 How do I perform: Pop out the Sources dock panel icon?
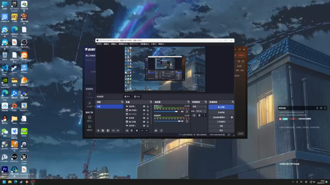tap(151, 102)
